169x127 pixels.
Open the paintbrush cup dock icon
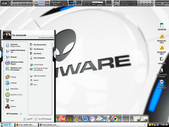point(77,119)
